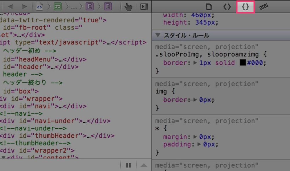Toggle the sidebar panel visibility icon

click(x=144, y=7)
